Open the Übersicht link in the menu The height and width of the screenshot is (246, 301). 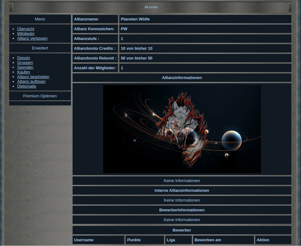[26, 29]
